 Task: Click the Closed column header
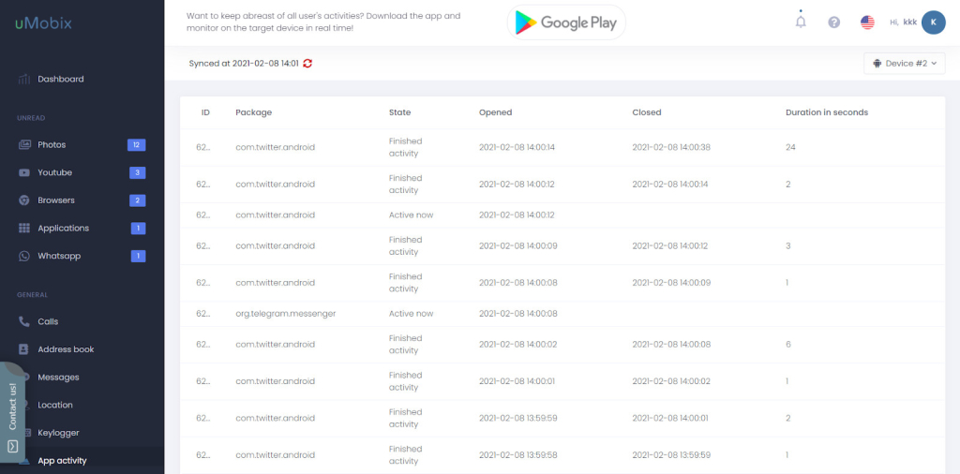(647, 112)
